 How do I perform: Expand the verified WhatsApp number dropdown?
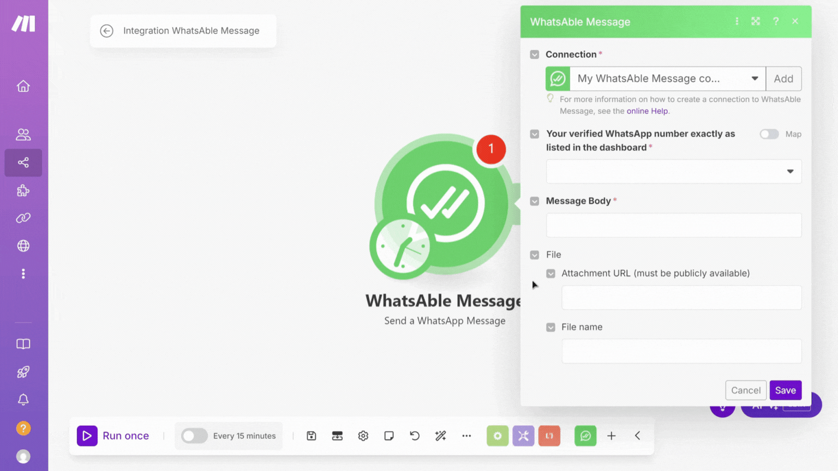[674, 171]
